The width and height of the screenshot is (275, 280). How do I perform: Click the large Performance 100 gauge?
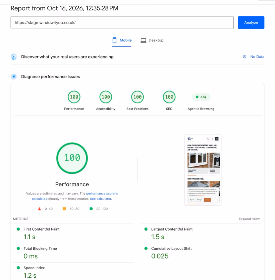pos(72,158)
